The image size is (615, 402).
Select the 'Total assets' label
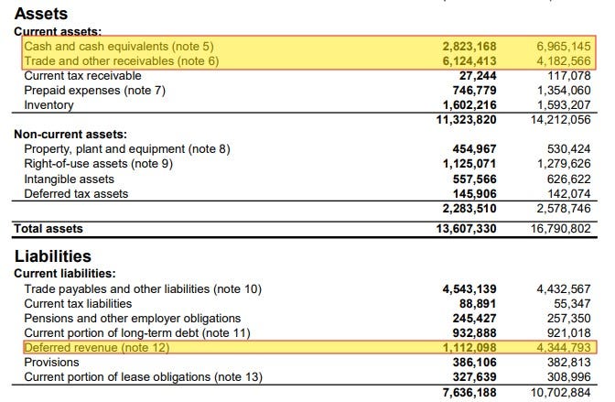[x=49, y=229]
